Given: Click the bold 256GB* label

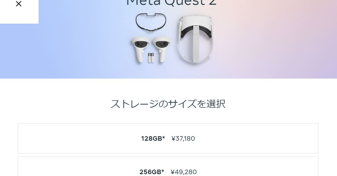Looking at the screenshot, I should coord(152,172).
